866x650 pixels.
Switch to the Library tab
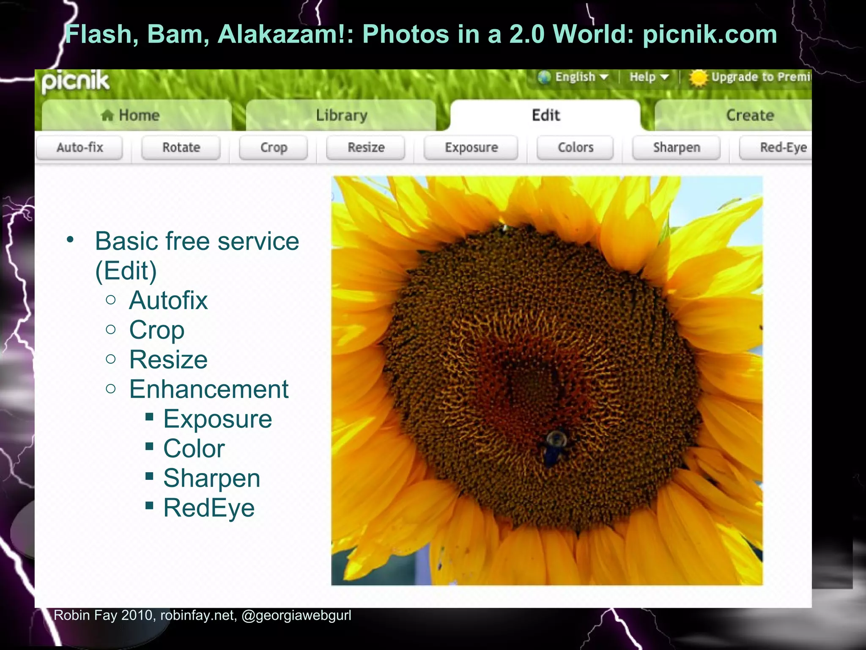point(341,115)
